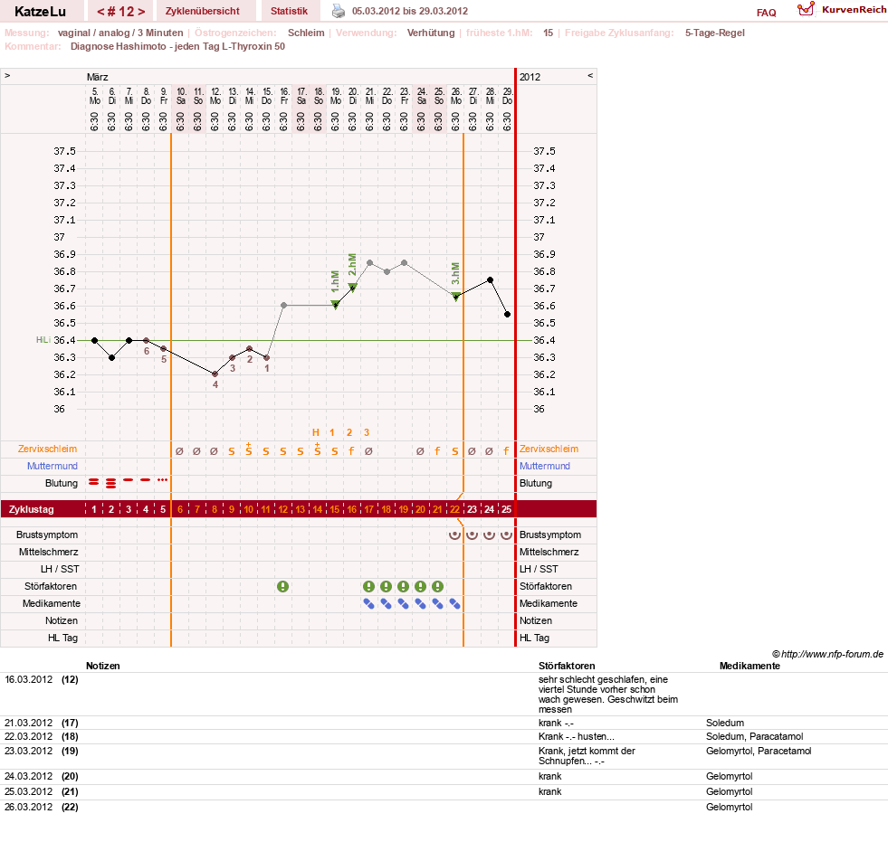888x861 pixels.
Task: Click the Brustsymptom icon on cycle day 23
Action: (472, 535)
